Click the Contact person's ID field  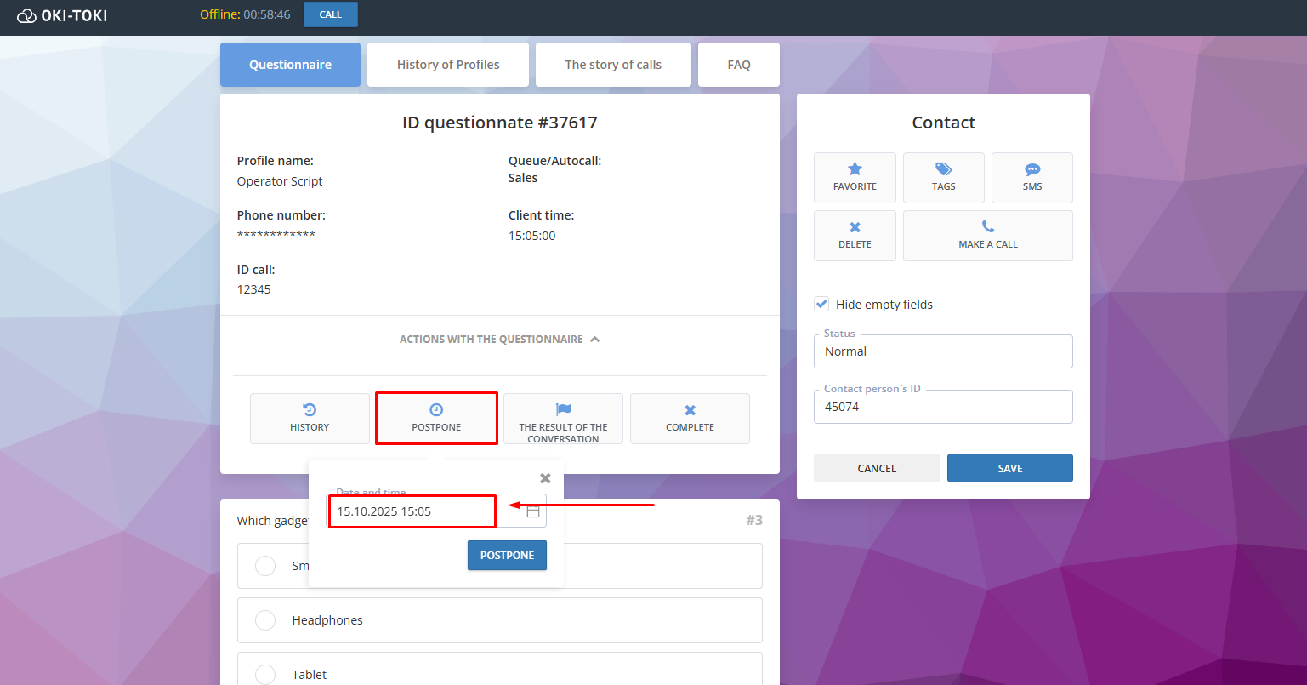942,407
